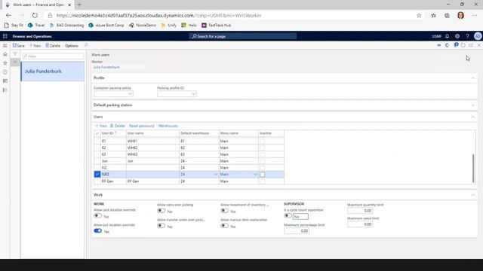Open the settings gear in header
The image size is (483, 271).
(x=457, y=36)
